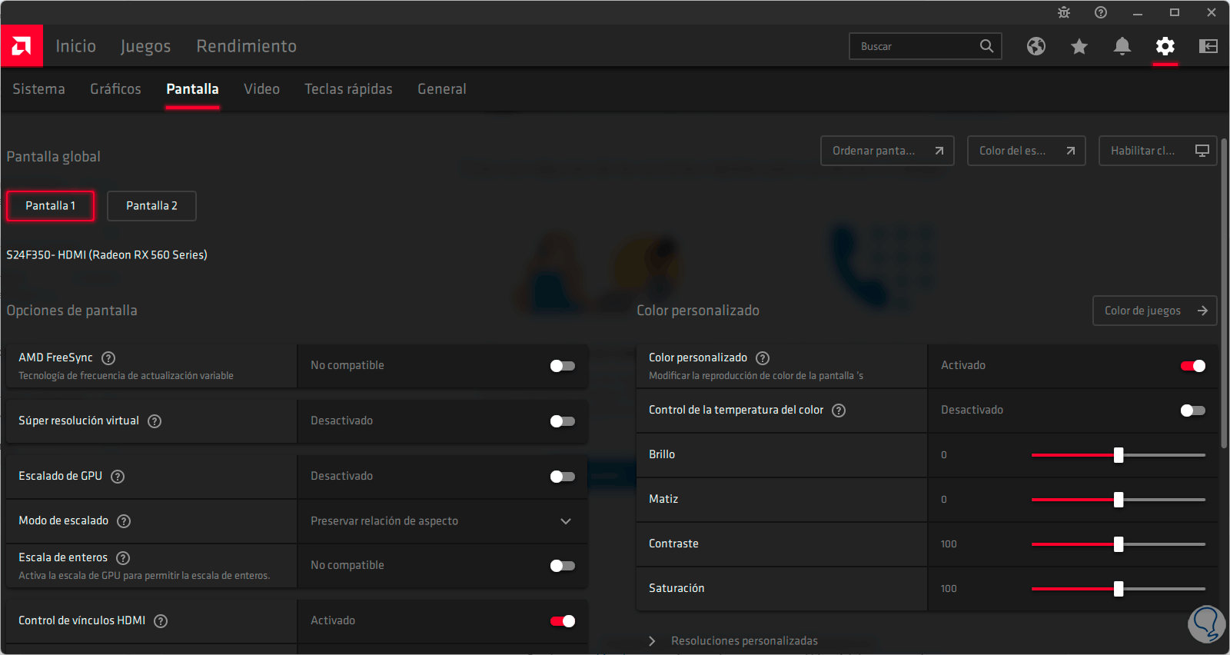Image resolution: width=1230 pixels, height=655 pixels.
Task: Enable Control de la temperatura del color
Action: coord(1193,411)
